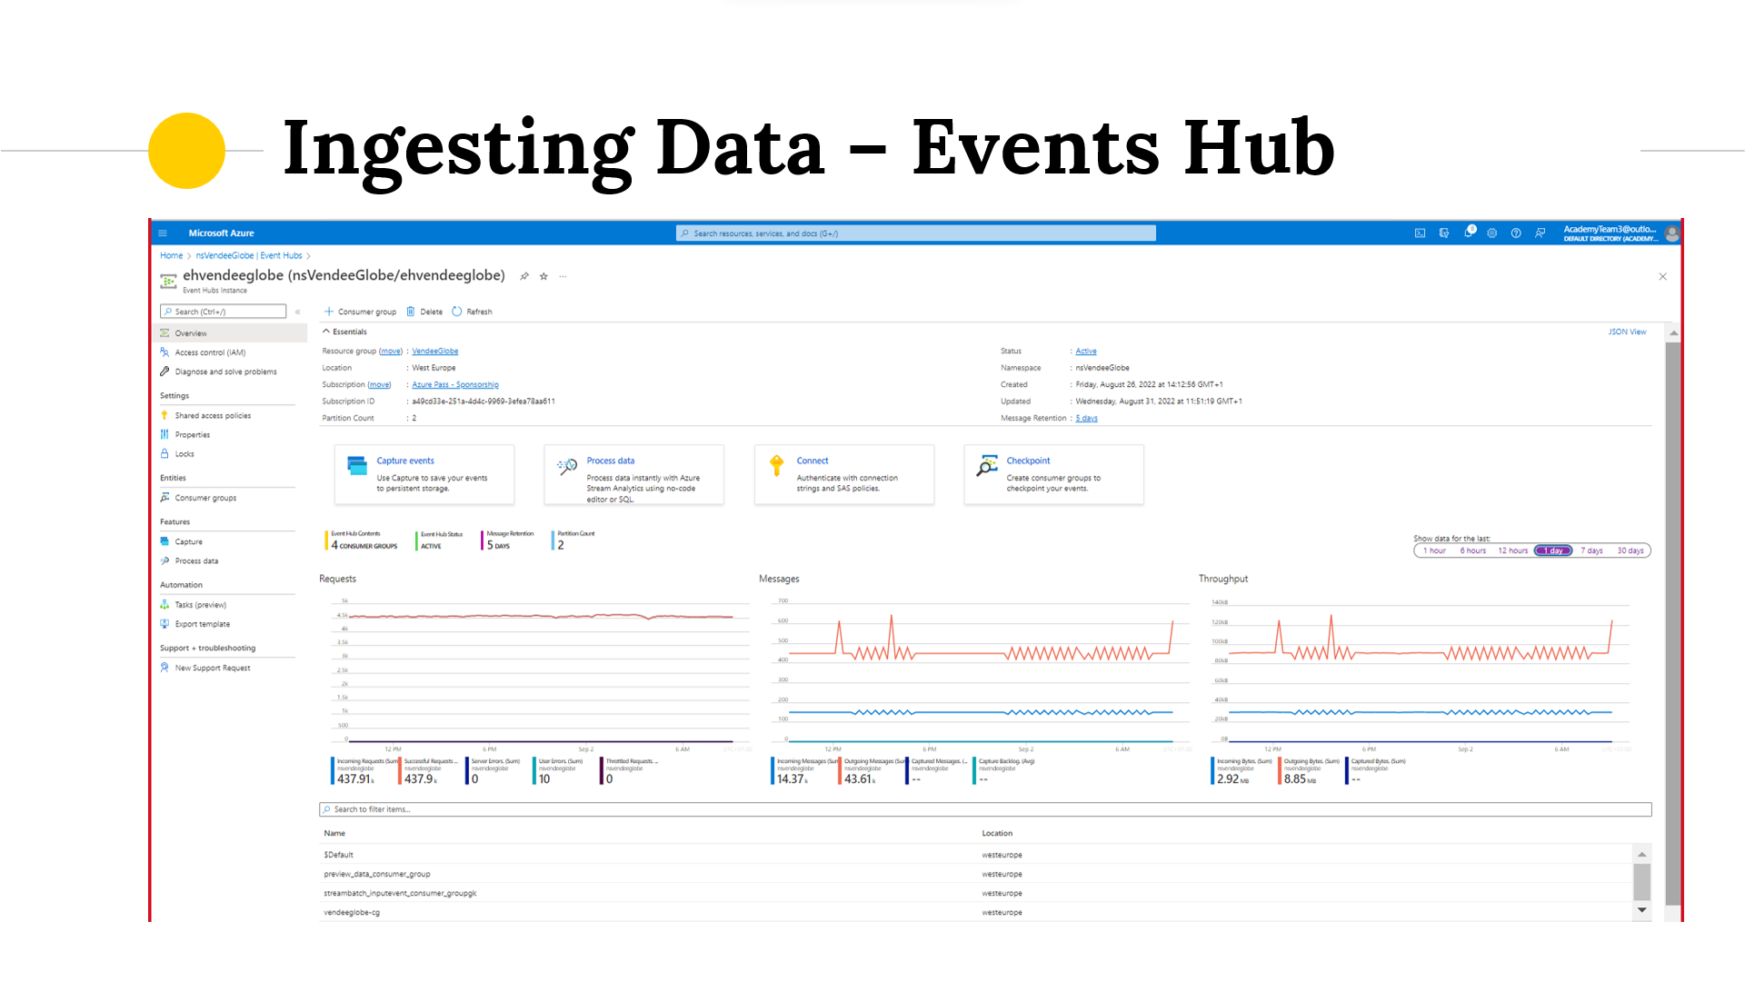Select the preview_data_consumer_group row

point(976,874)
